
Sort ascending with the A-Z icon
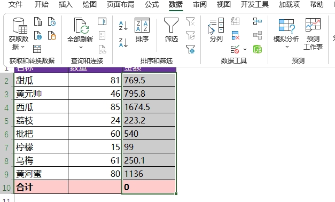pos(123,26)
